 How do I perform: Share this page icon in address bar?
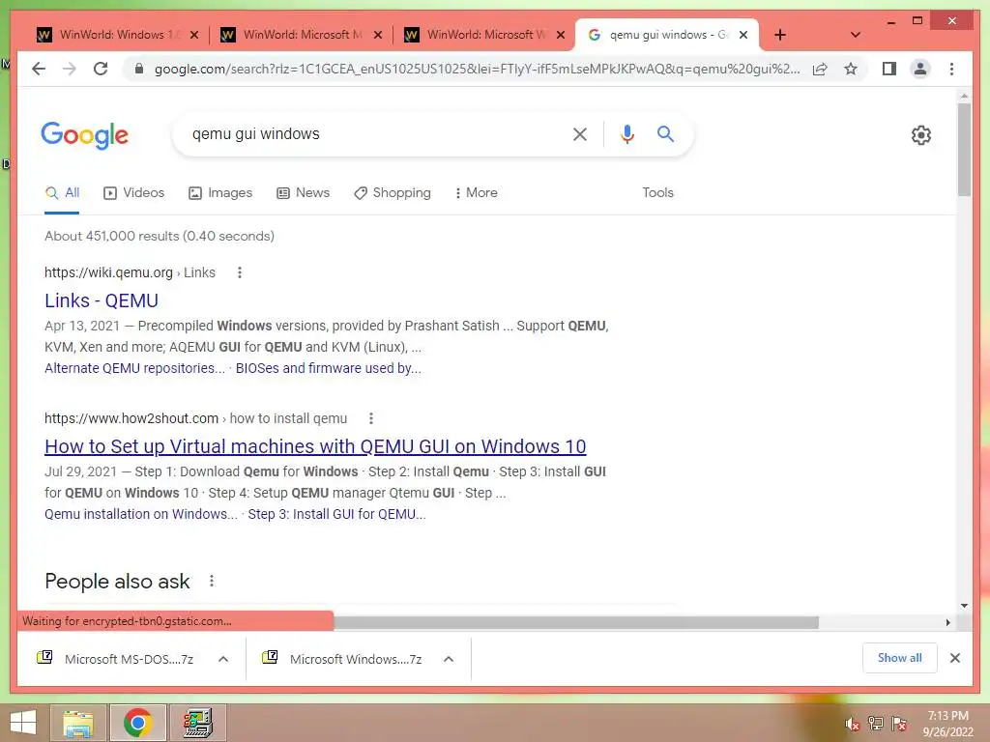pos(820,69)
